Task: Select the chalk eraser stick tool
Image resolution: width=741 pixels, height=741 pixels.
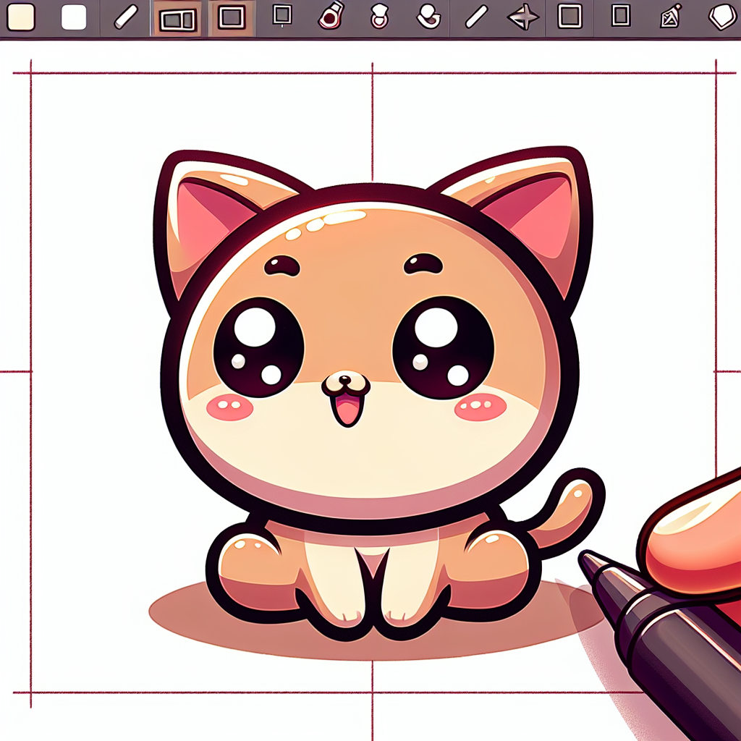Action: pos(126,17)
